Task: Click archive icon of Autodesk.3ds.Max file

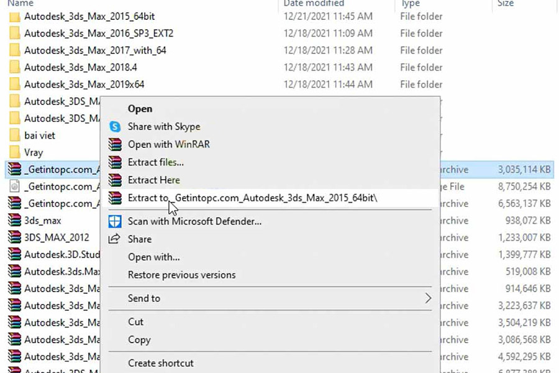Action: tap(14, 272)
